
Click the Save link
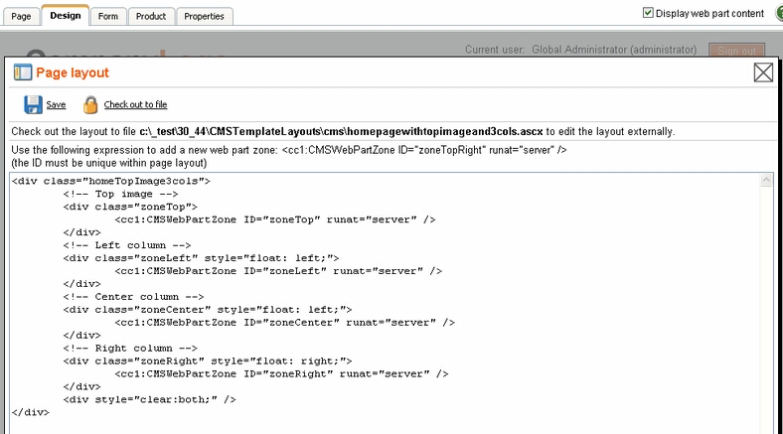(56, 105)
